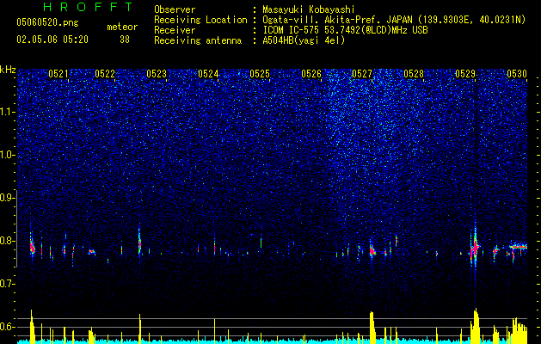Viewport: 541px width, 344px height.
Task: Click the "meteor" label
Action: [x=122, y=27]
